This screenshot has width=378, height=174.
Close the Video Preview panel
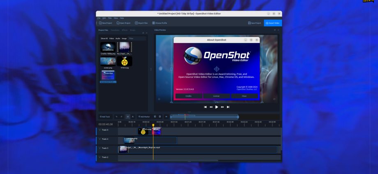click(278, 30)
